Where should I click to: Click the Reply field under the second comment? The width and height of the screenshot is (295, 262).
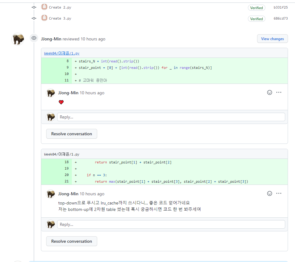pos(171,224)
